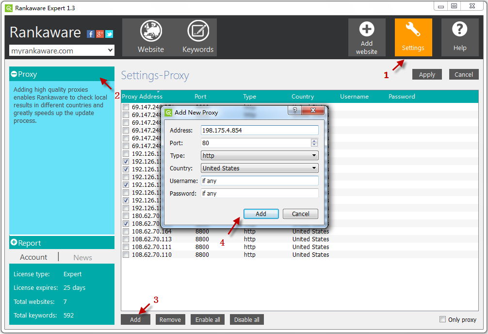Screen dimensions: 488x334
Task: Open the Facebook social icon
Action: coord(91,34)
